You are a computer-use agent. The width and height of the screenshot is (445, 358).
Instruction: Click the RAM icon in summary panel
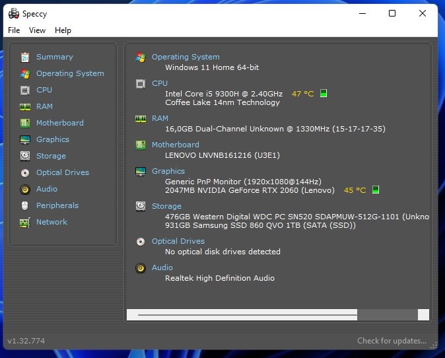tap(141, 119)
